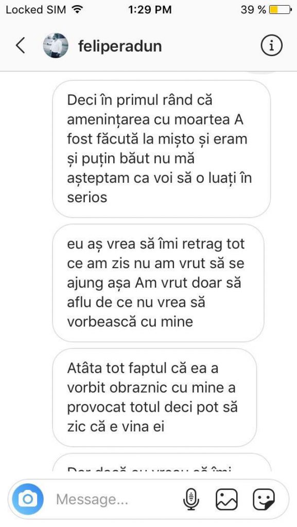Screen dimensions: 297x527
Task: Tap the back arrow in header
Action: 21,45
